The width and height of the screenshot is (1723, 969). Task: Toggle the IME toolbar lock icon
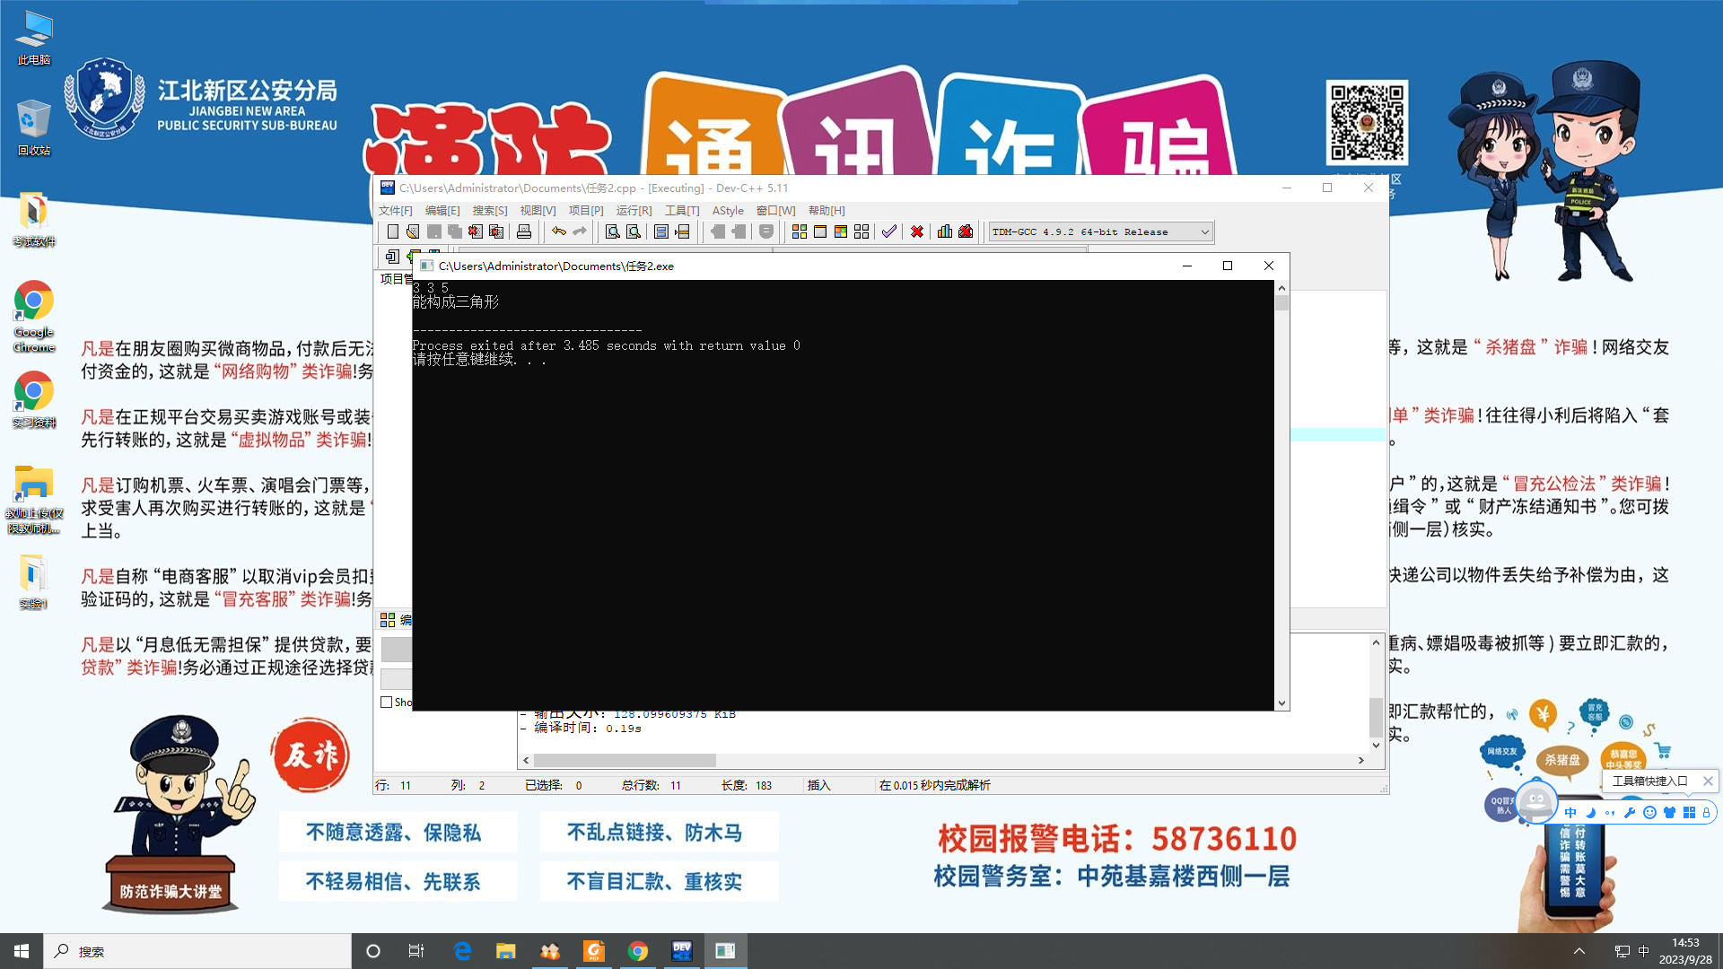click(1706, 812)
